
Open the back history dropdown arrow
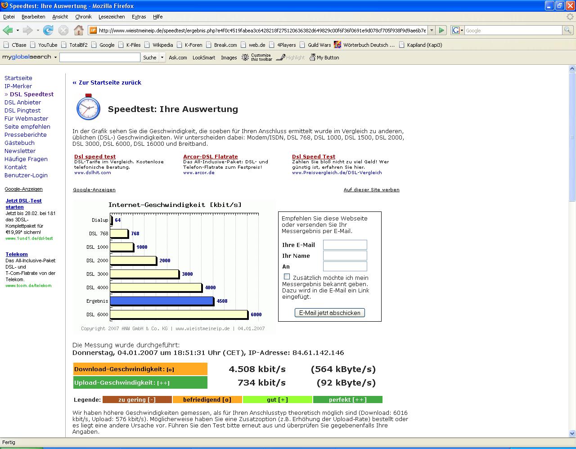click(x=18, y=31)
